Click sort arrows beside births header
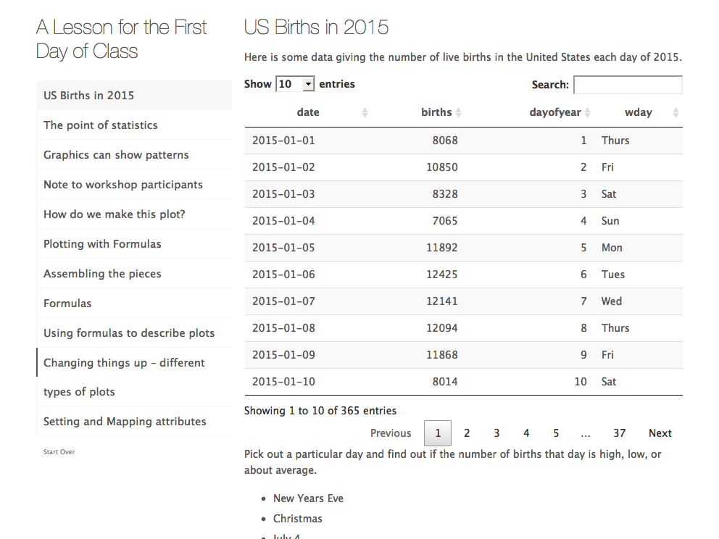The height and width of the screenshot is (539, 719). [458, 113]
